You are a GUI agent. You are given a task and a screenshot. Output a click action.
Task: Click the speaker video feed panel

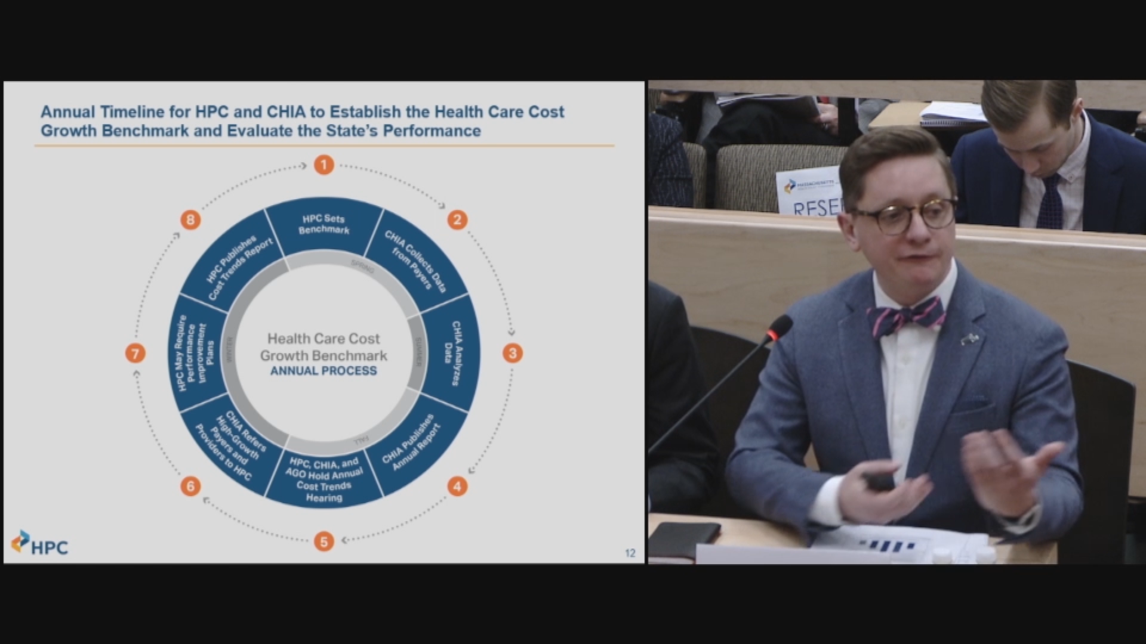(897, 322)
